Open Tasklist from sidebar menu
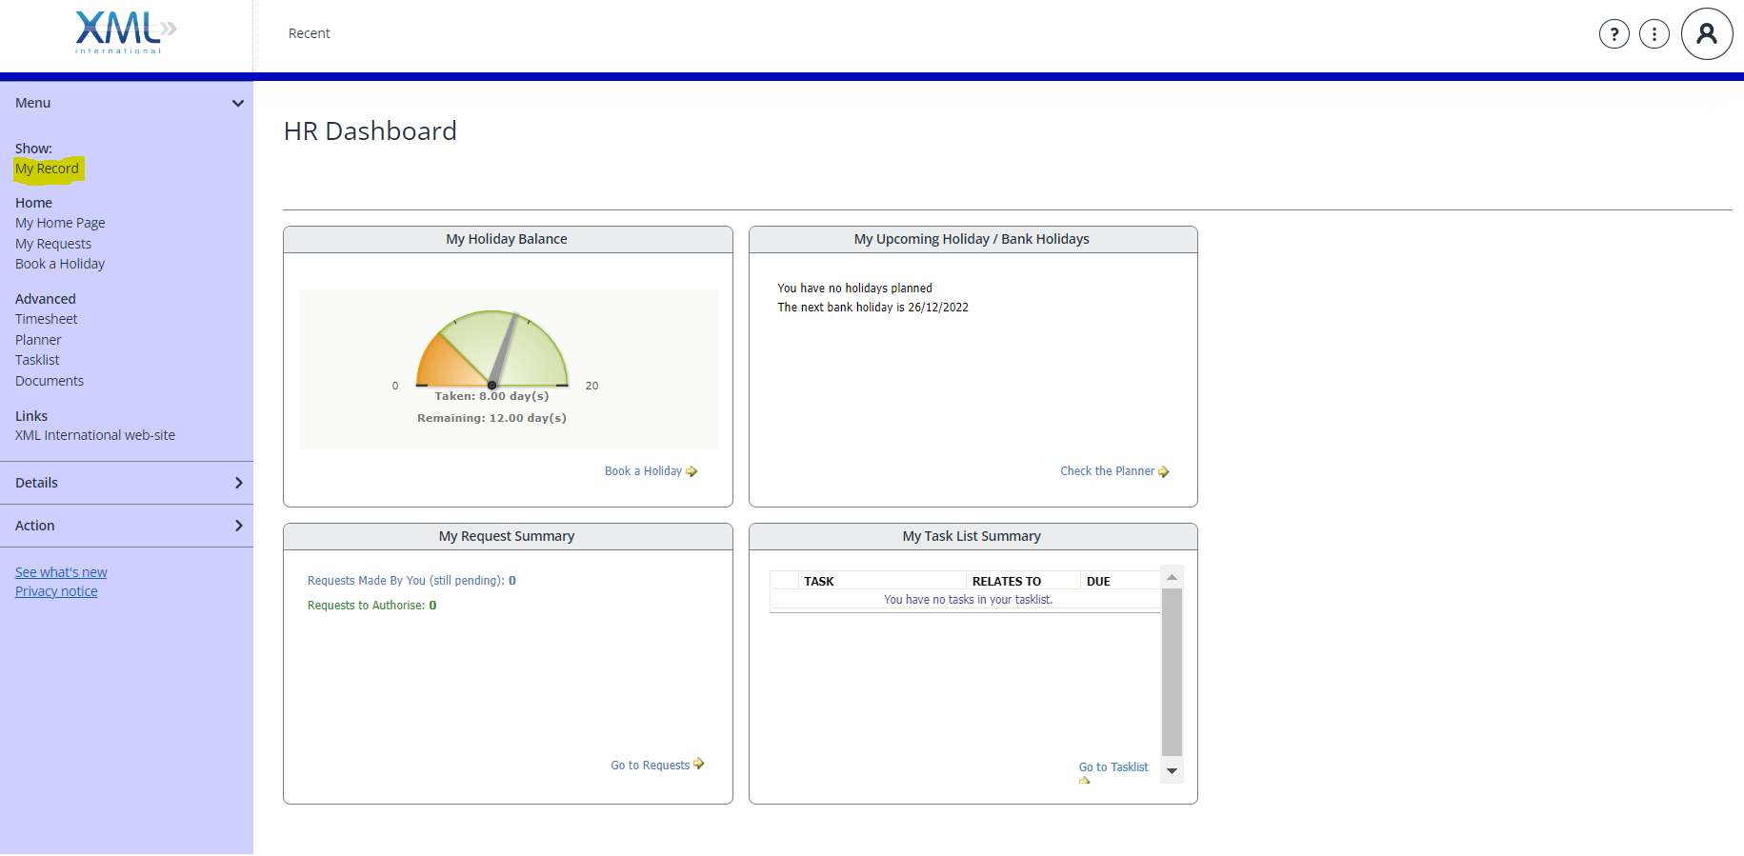The height and width of the screenshot is (856, 1744). pyautogui.click(x=37, y=360)
